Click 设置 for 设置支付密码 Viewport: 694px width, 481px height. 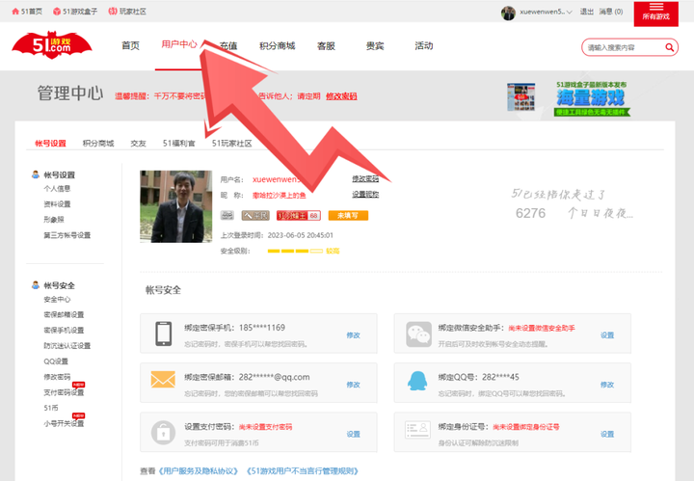click(353, 434)
